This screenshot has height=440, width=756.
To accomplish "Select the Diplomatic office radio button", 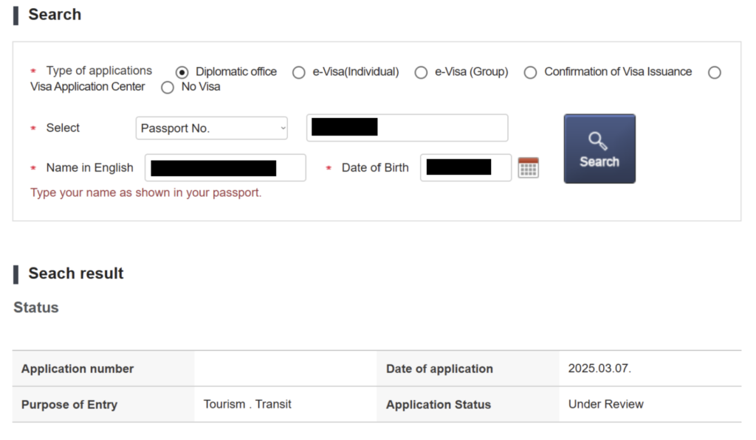I will (x=182, y=72).
